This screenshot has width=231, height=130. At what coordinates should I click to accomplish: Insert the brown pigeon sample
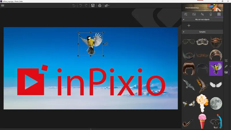coord(202,85)
